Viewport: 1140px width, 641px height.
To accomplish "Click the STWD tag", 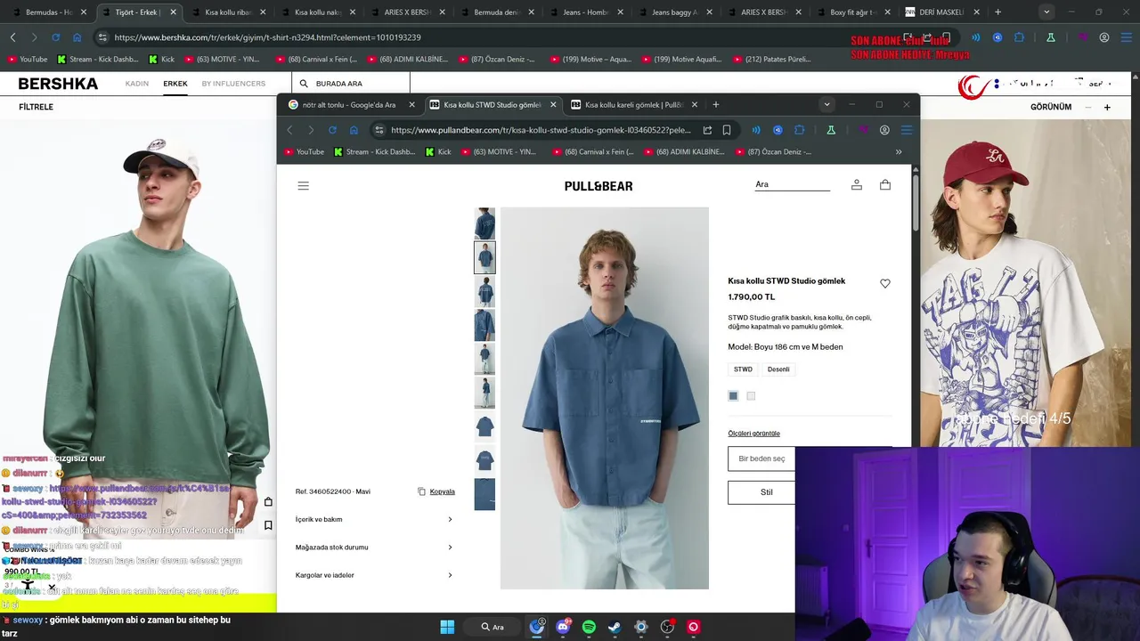I will (x=743, y=369).
